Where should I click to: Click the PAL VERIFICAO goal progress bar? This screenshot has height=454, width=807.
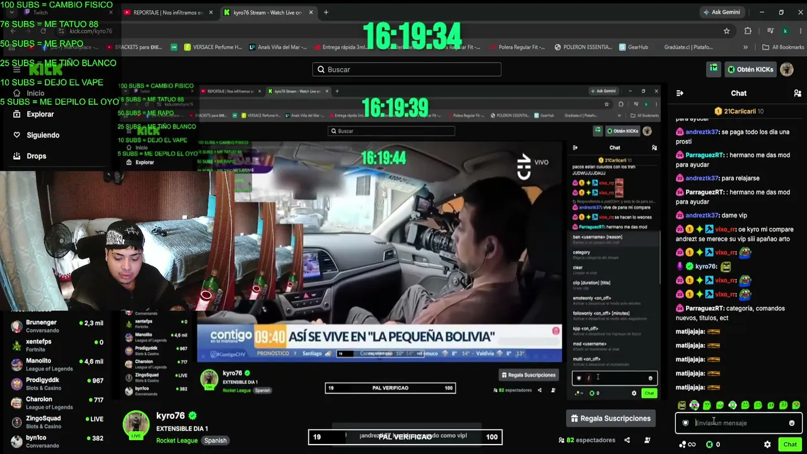[x=405, y=437]
